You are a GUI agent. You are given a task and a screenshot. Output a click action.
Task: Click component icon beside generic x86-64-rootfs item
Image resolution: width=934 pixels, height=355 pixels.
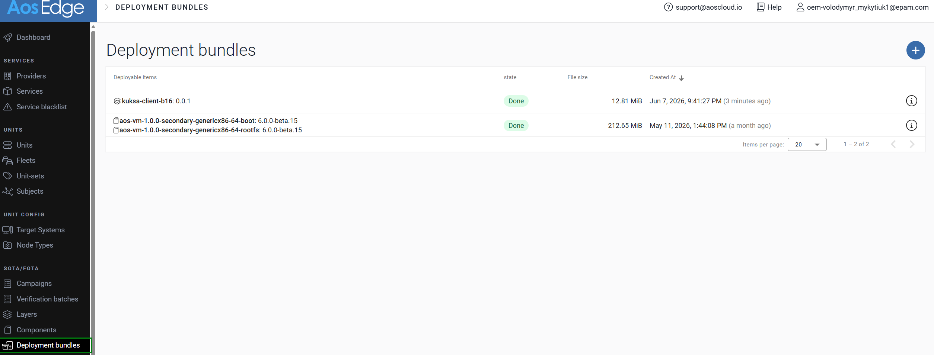[x=116, y=130]
